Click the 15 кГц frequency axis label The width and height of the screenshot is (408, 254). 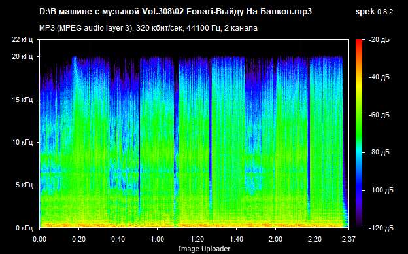[22, 100]
